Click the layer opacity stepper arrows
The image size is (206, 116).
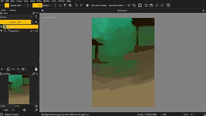[32, 22]
